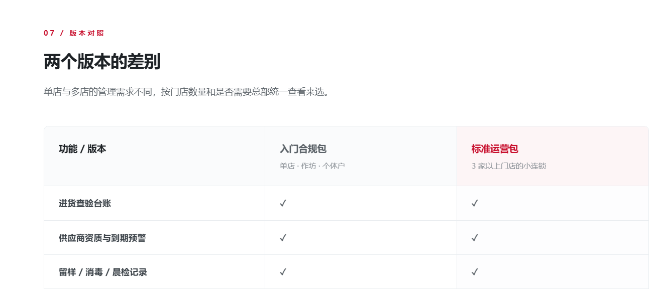The width and height of the screenshot is (657, 289).
Task: Select the 供应商资质与到期预警 row label
Action: point(102,238)
